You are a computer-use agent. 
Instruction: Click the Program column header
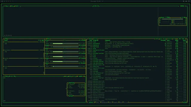point(96,40)
